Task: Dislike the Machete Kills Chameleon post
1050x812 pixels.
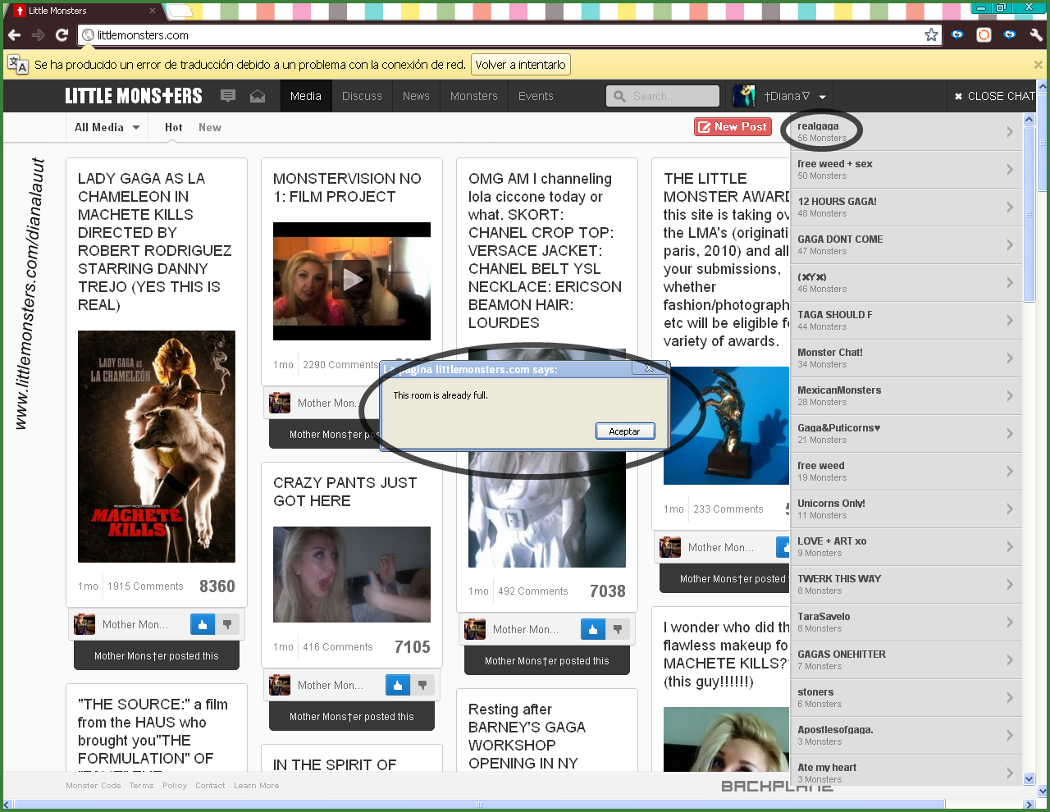Action: coord(227,624)
